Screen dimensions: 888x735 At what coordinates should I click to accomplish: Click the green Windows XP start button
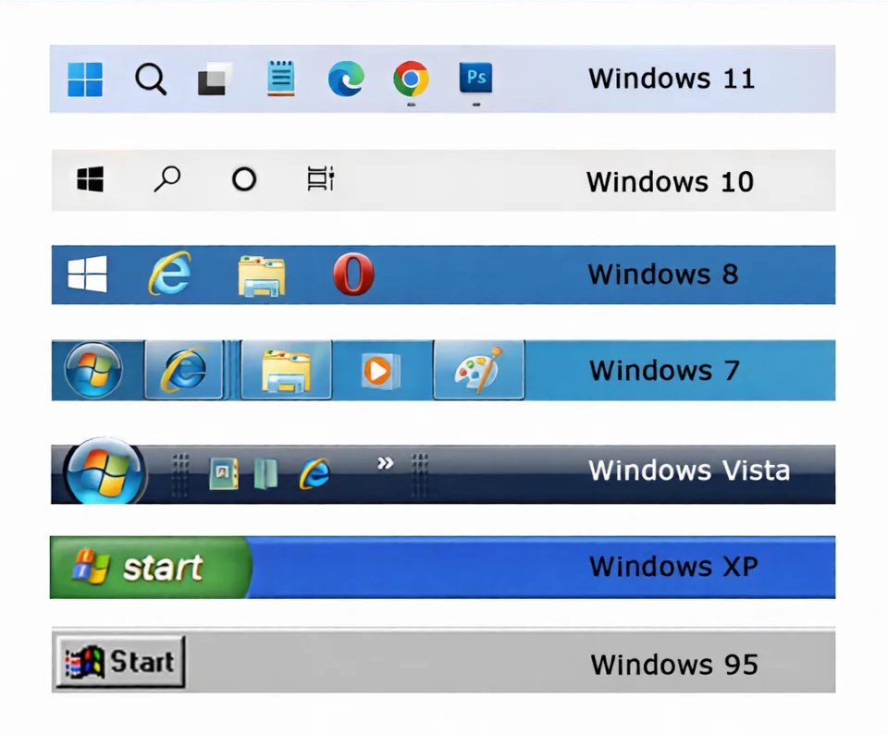click(150, 568)
